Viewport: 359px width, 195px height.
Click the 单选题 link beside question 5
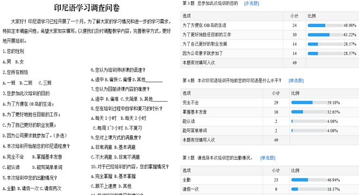(x=268, y=158)
